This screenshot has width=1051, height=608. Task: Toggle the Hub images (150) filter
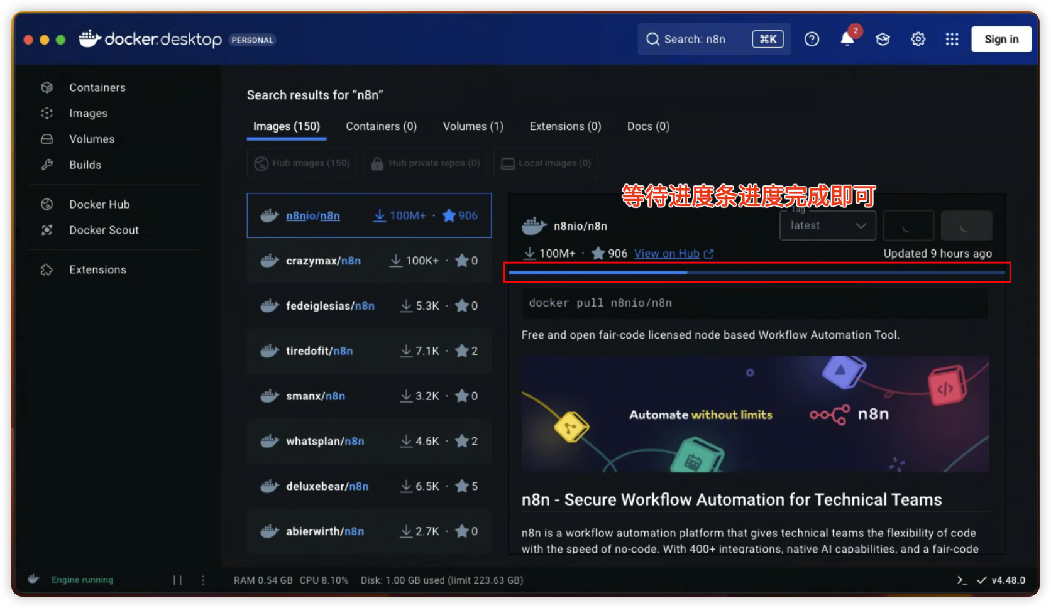click(302, 163)
